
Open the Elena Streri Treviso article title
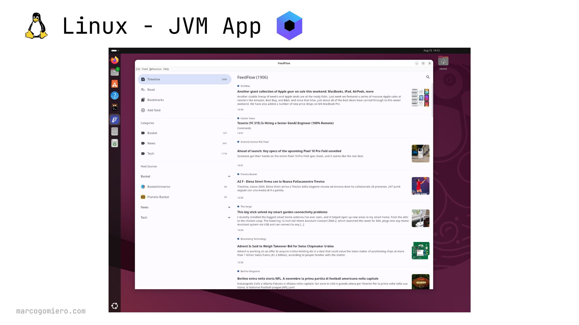tap(281, 181)
